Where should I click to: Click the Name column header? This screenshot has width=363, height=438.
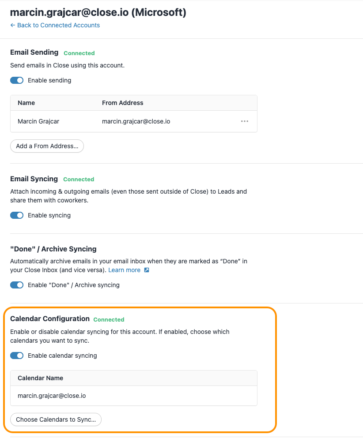26,103
